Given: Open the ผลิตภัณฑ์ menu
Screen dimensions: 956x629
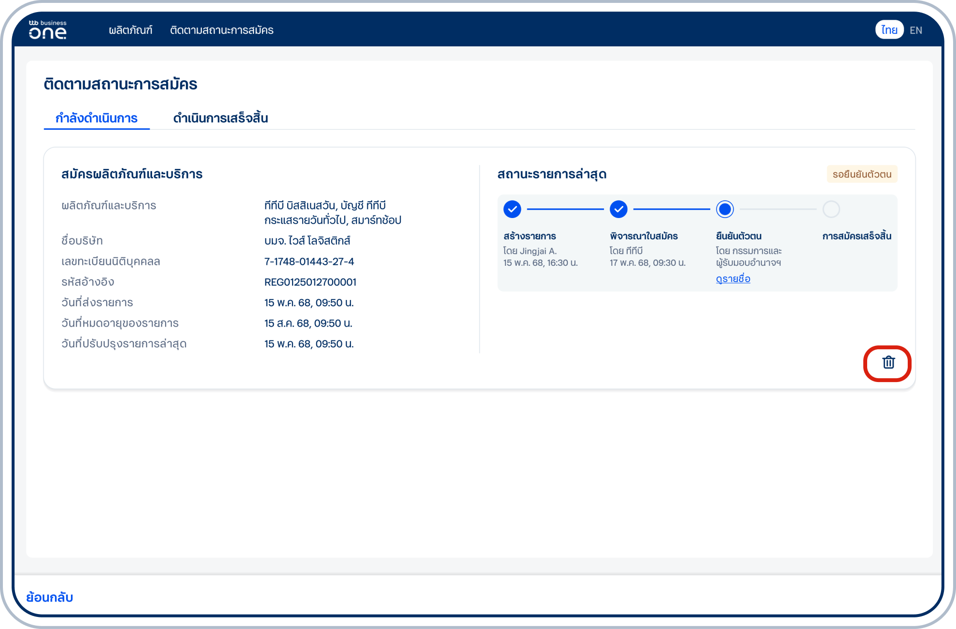Looking at the screenshot, I should (x=130, y=30).
